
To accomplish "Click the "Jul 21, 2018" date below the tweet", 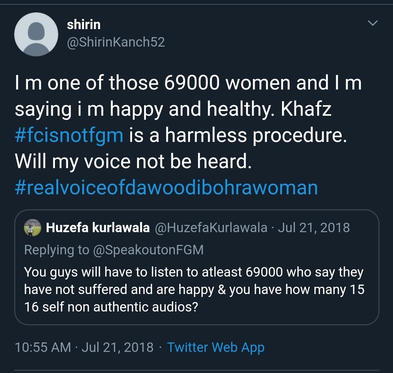I will click(x=118, y=347).
